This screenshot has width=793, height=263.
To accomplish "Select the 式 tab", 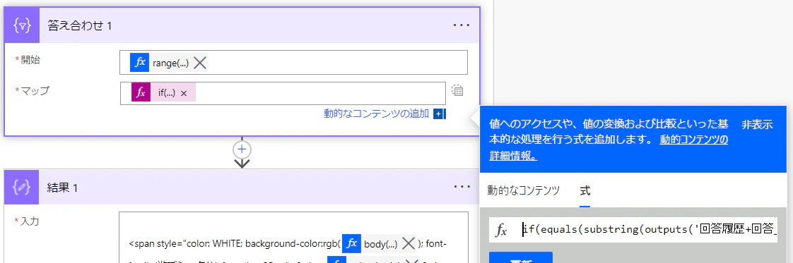I will pyautogui.click(x=585, y=190).
